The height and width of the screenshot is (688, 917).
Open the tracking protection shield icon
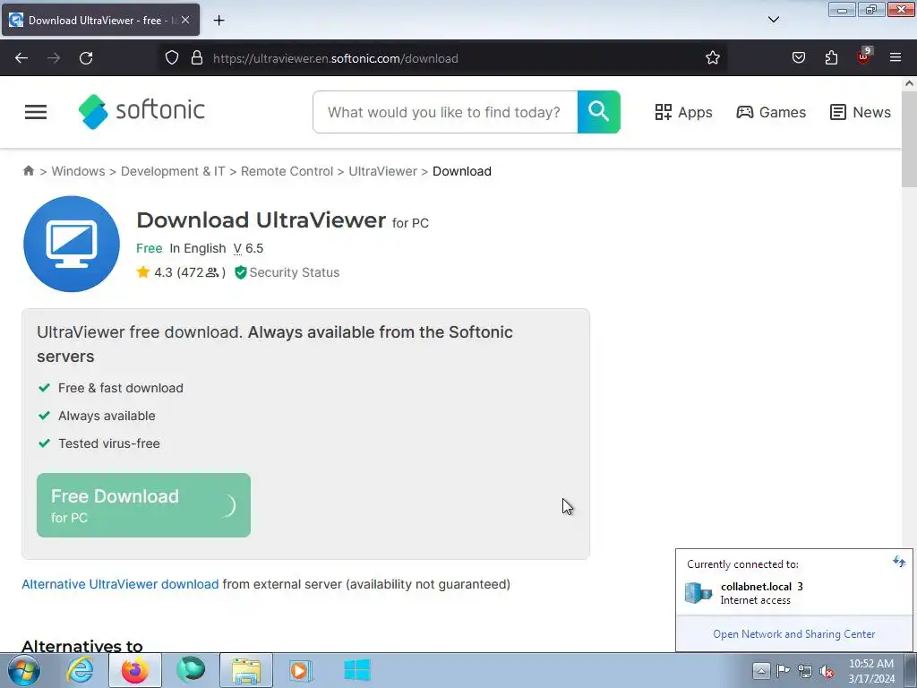point(171,58)
